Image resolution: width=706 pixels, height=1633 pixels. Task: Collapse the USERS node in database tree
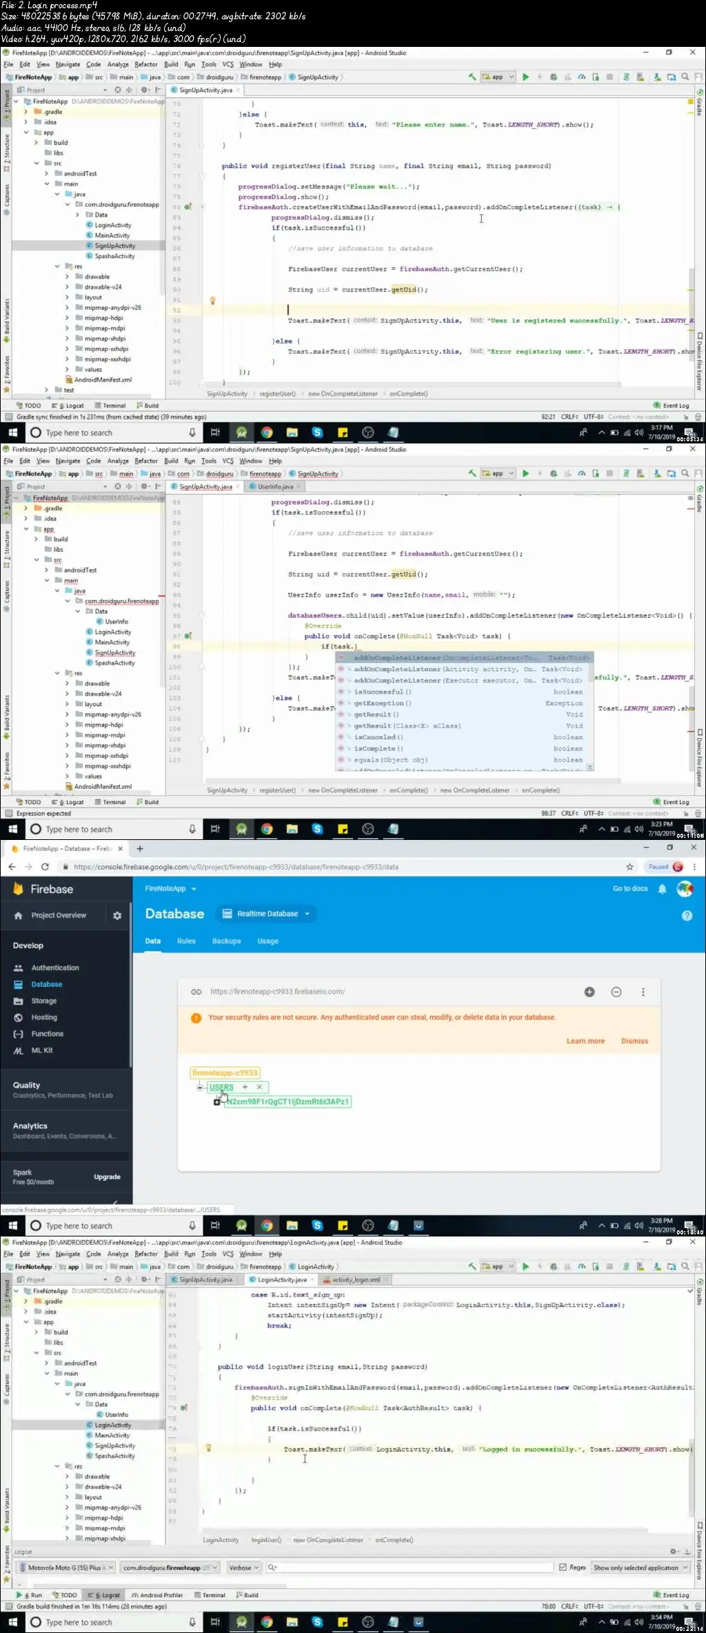[x=200, y=1087]
